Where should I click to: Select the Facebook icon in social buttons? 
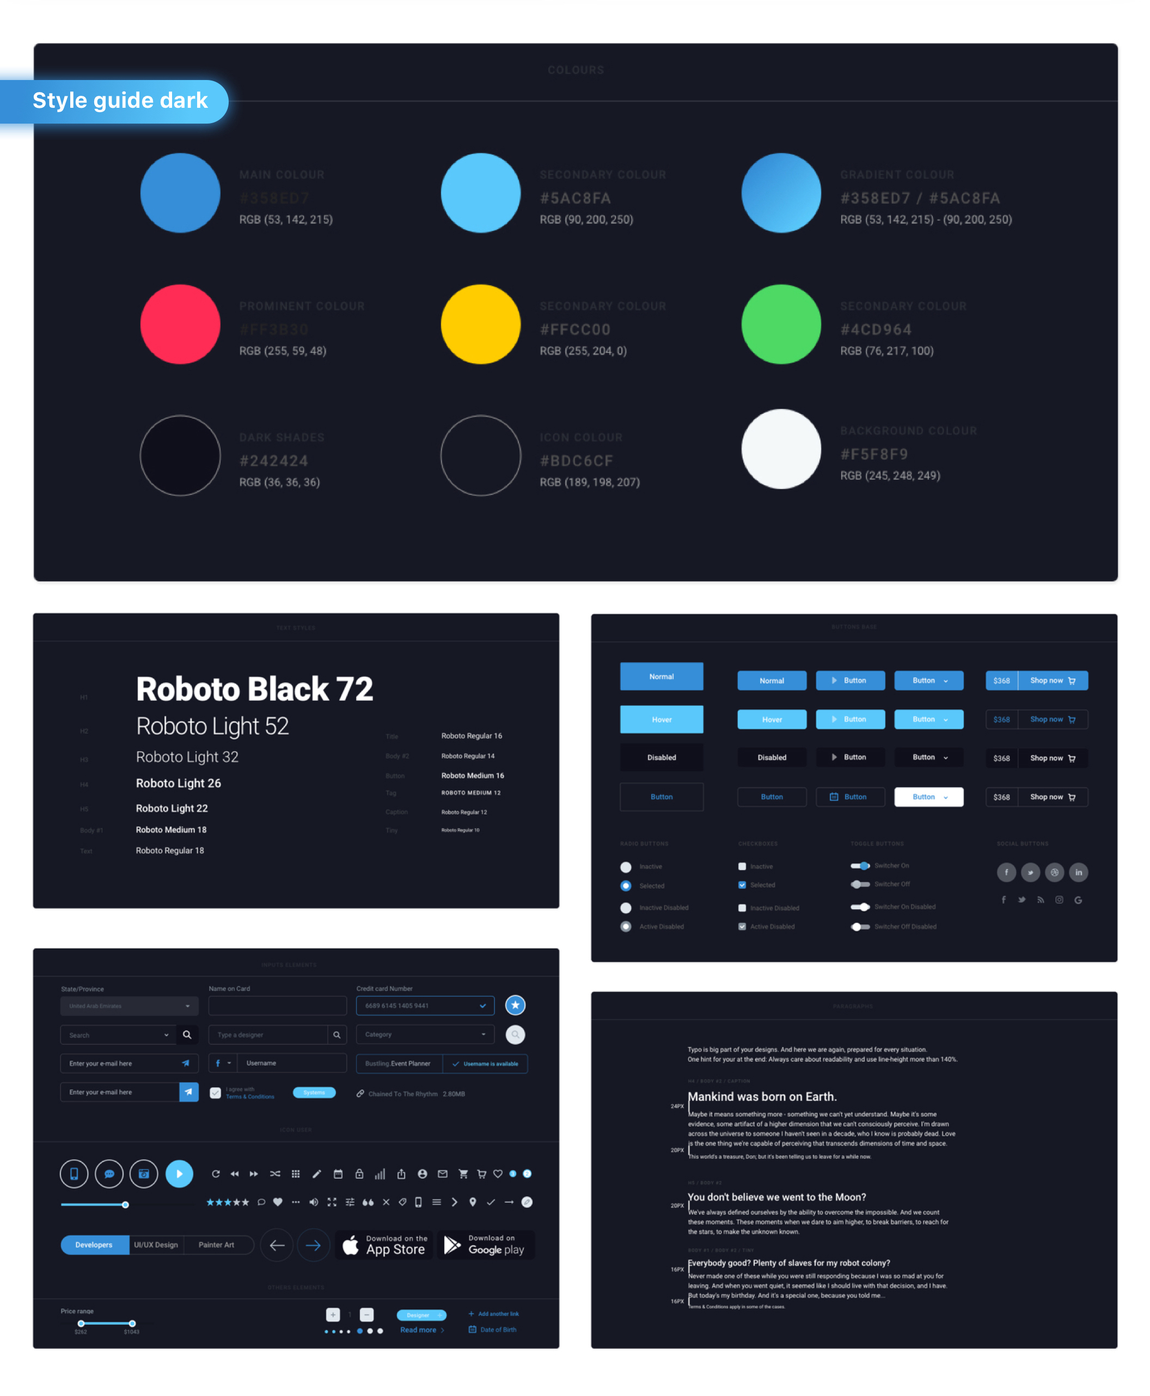[x=1006, y=873]
